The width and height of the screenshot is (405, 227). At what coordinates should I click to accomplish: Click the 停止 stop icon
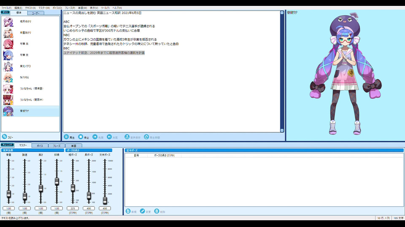(x=81, y=137)
